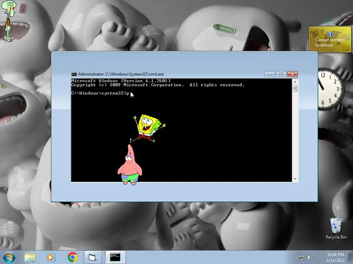Switch to the blank document taskbar window
353x264 pixels.
coord(92,257)
